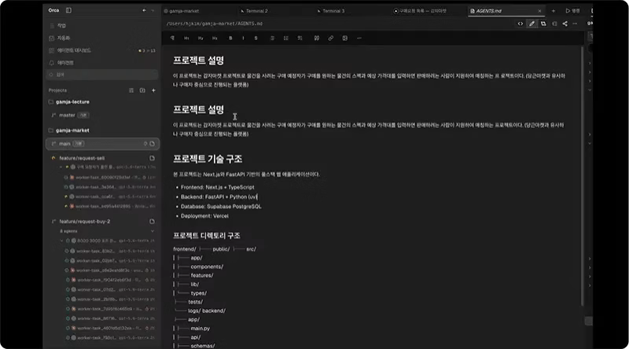Add a new project with the plus icon
This screenshot has width=629, height=349.
[153, 90]
